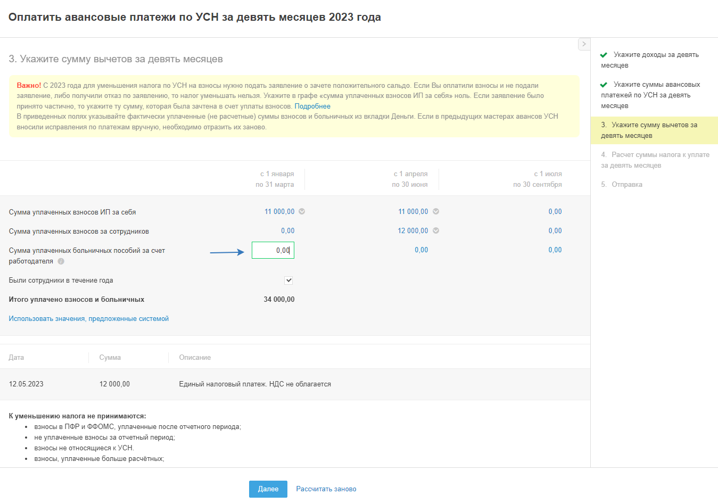718x503 pixels.
Task: Click the 'Сумма уплаченных взносов ИП за себя' label
Action: (x=72, y=212)
